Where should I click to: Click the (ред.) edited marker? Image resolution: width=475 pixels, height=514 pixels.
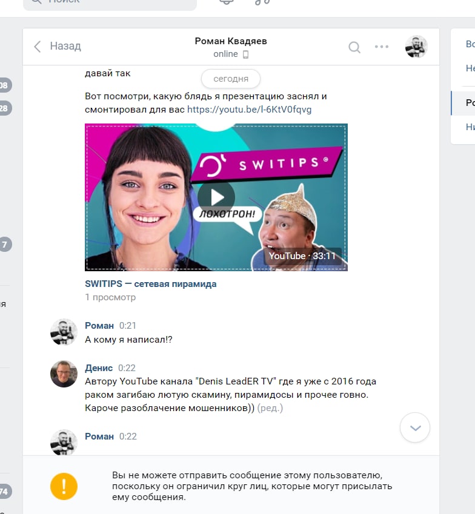tap(270, 408)
